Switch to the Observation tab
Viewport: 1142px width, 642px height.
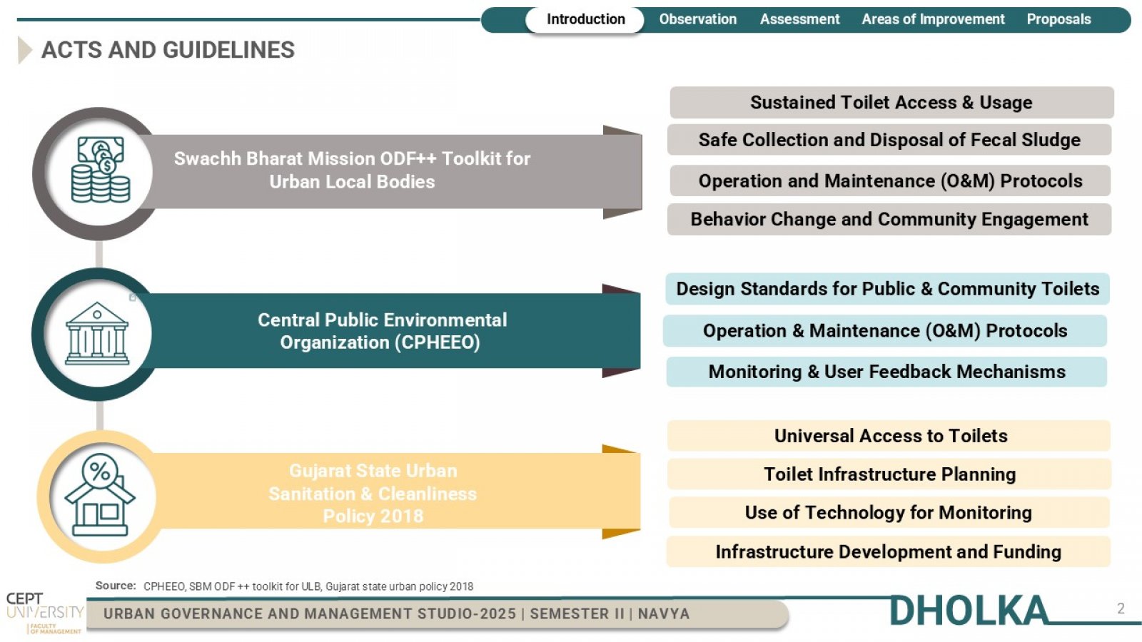(x=697, y=19)
